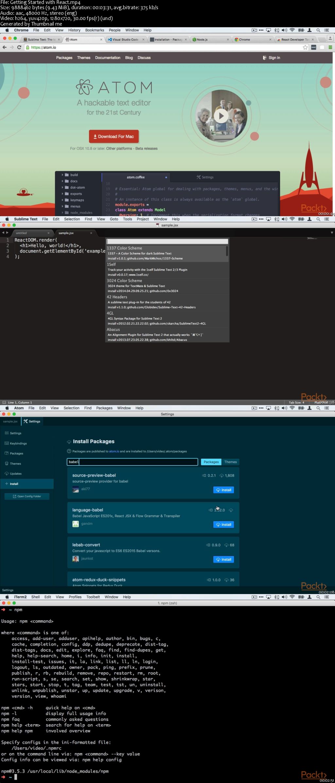Open the Other platforms link
This screenshot has width=335, height=783.
pyautogui.click(x=119, y=149)
